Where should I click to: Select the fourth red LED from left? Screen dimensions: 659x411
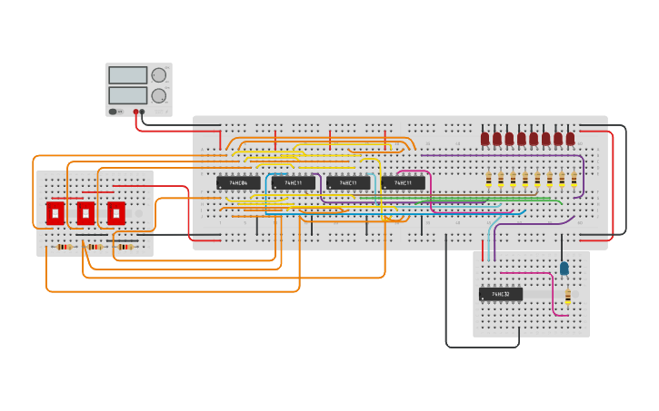(x=522, y=139)
